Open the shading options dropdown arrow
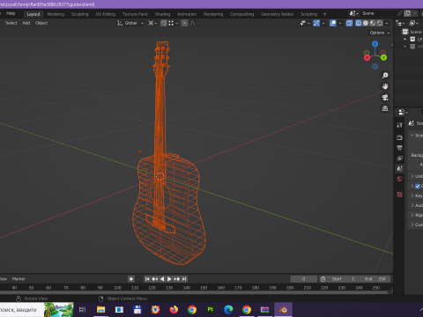This screenshot has width=423, height=317. point(387,23)
